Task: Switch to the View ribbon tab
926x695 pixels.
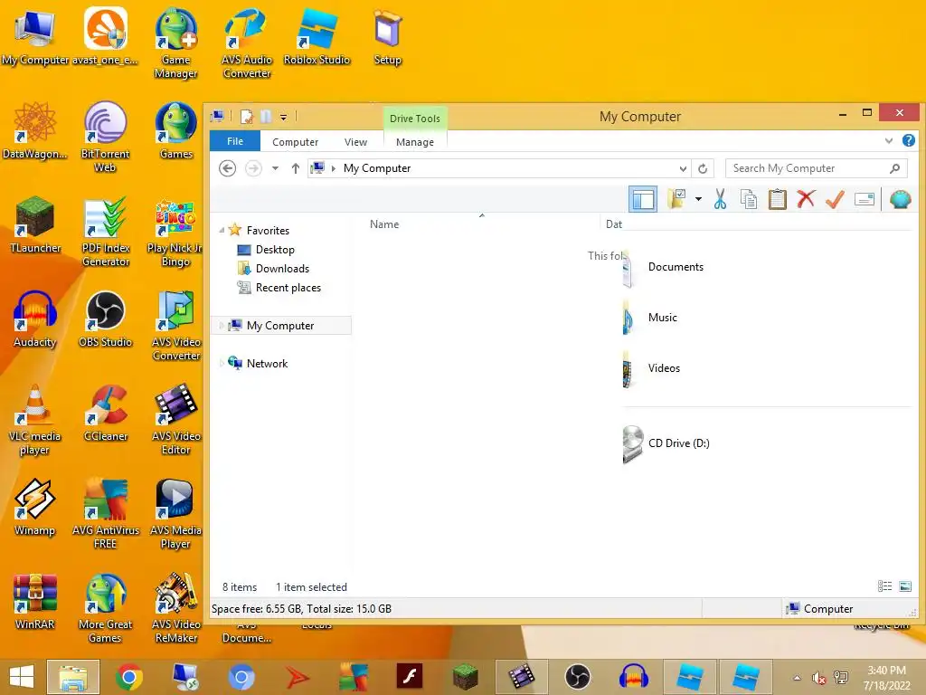Action: click(355, 142)
